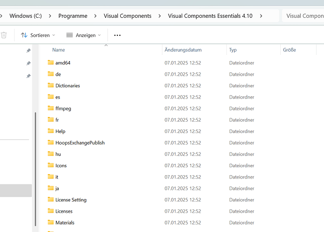Open the Sortieren dropdown
Image resolution: width=324 pixels, height=232 pixels.
click(38, 35)
